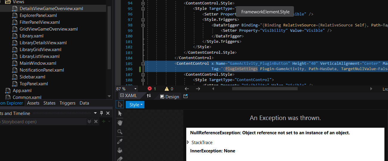
Task: Click the Sidebar.xaml file icon
Action: [15, 77]
